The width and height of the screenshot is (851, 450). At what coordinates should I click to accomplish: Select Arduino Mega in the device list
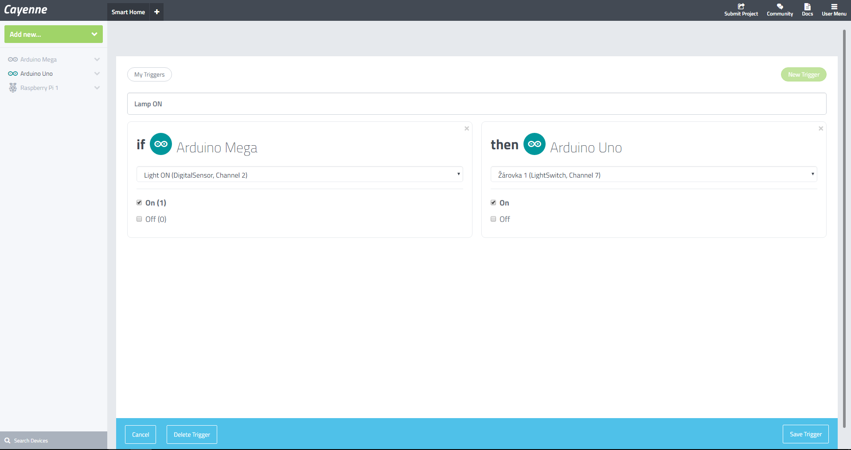click(x=39, y=59)
